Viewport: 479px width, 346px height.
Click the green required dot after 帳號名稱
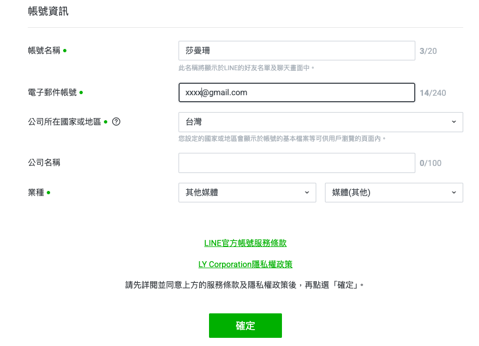65,51
